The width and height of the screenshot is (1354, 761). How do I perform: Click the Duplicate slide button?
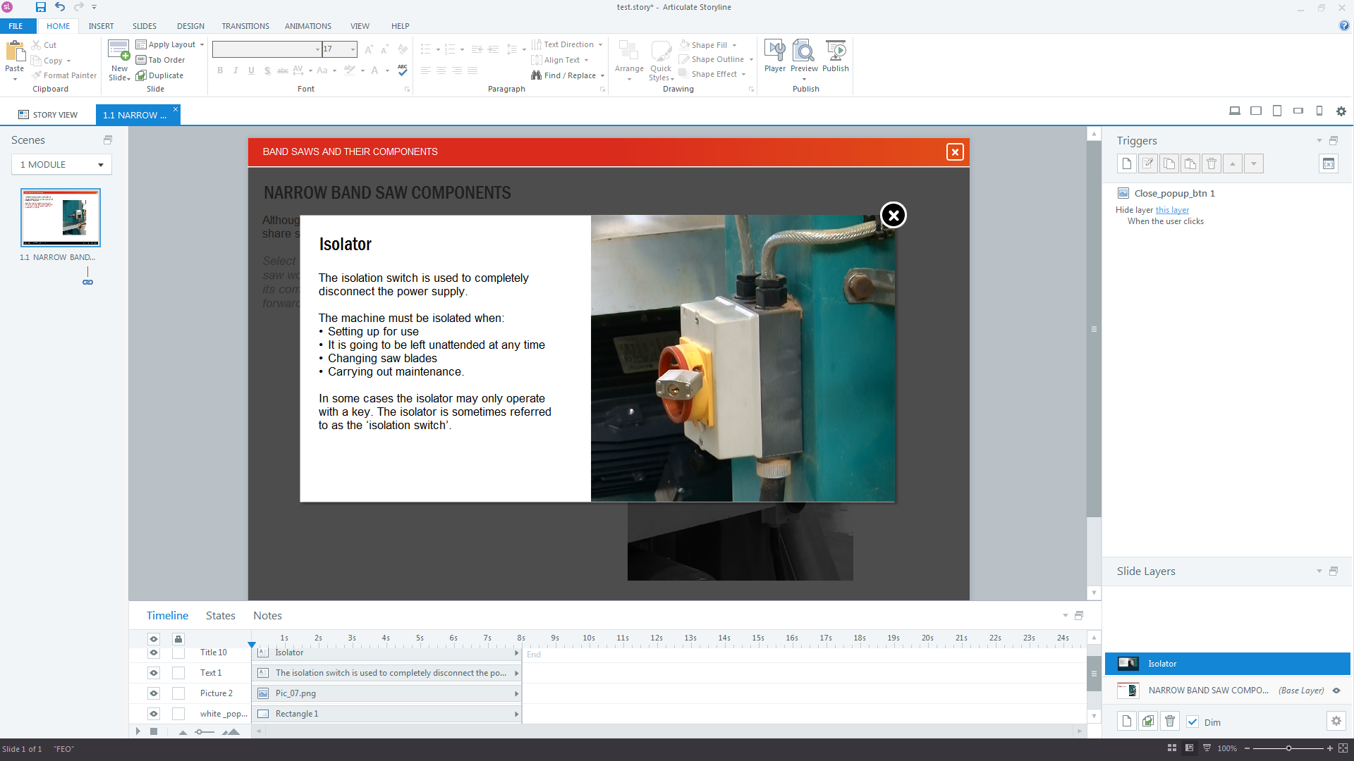click(x=159, y=75)
